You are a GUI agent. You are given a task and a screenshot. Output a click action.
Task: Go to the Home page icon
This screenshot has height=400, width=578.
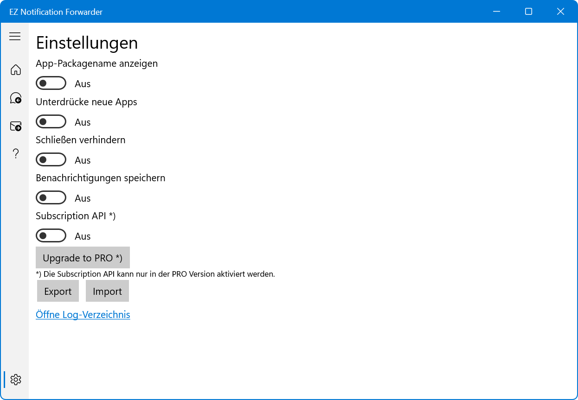(x=16, y=70)
